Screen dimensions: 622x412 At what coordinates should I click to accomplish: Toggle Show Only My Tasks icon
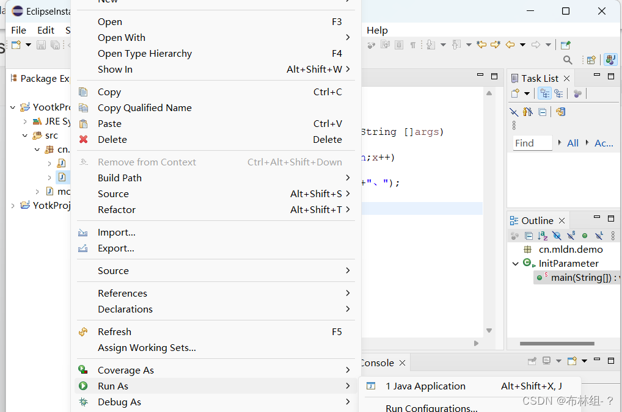click(x=527, y=112)
